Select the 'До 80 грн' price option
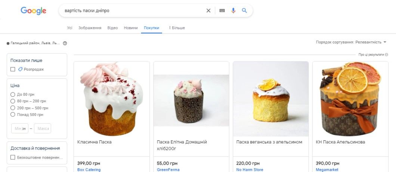This screenshot has width=396, height=172. tap(13, 95)
